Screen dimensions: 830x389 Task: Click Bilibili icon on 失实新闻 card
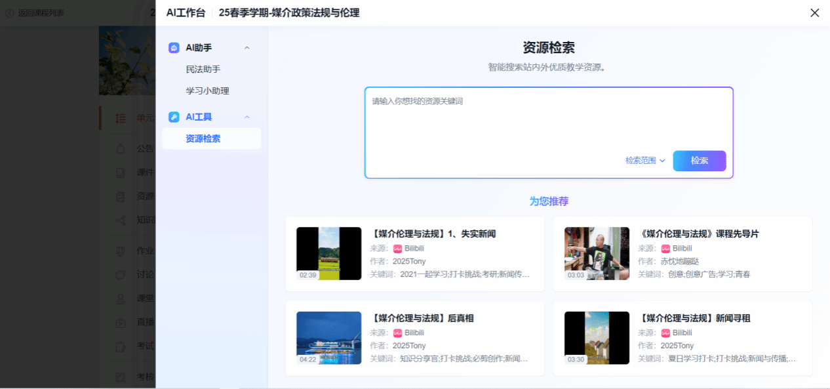pyautogui.click(x=397, y=249)
